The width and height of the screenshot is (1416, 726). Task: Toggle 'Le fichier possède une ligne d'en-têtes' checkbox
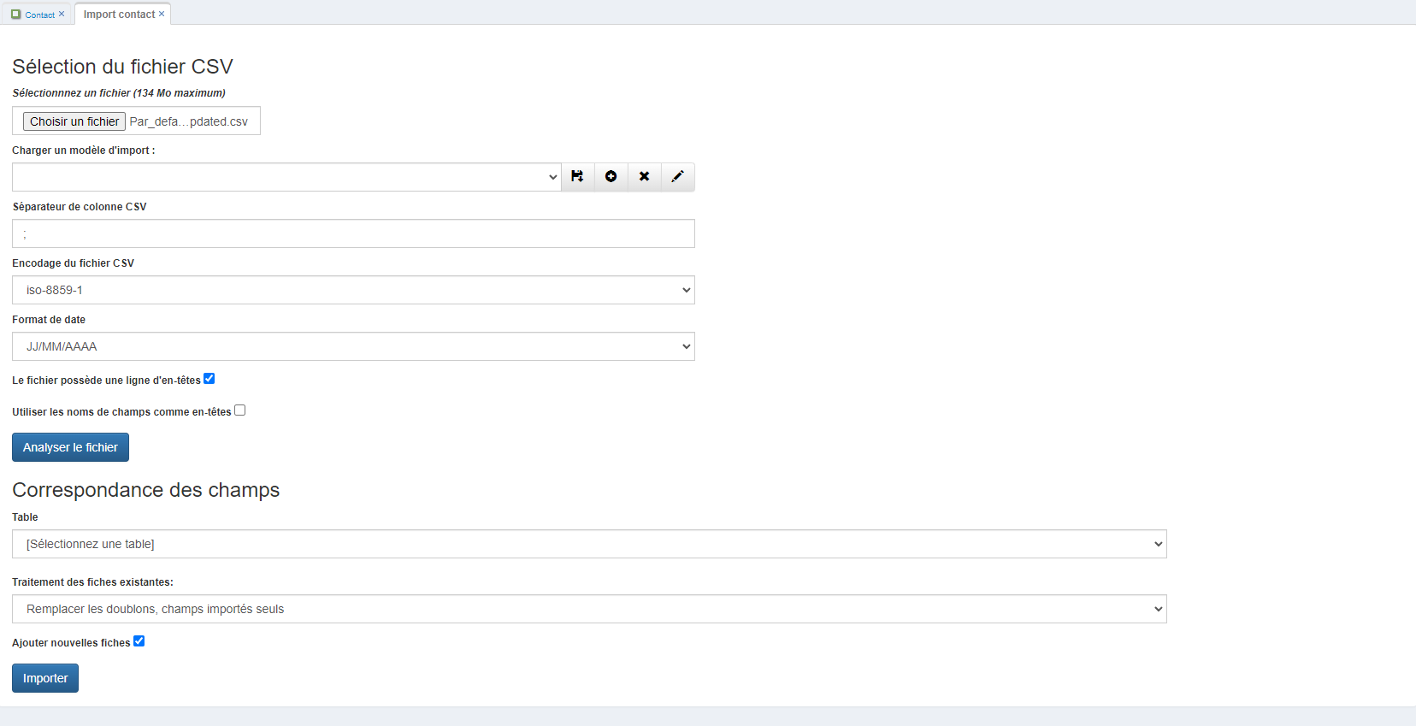point(209,379)
